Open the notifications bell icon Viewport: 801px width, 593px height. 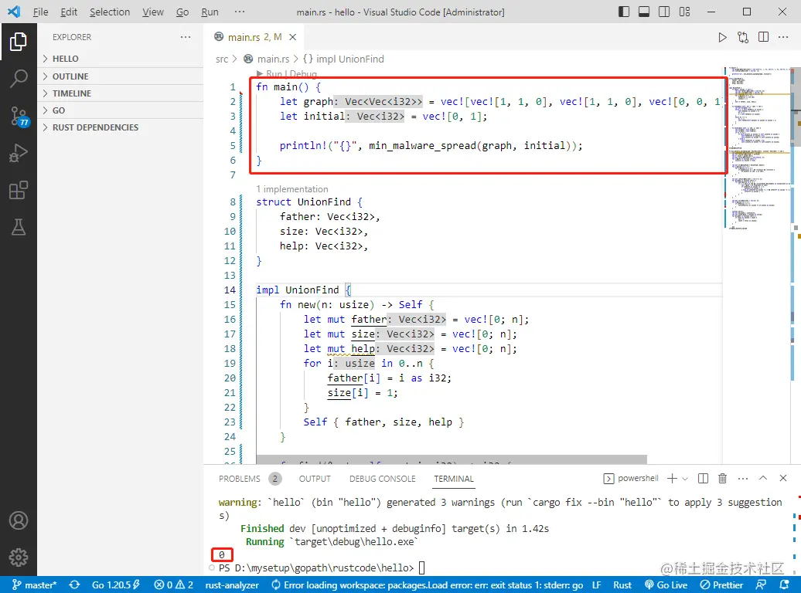pyautogui.click(x=784, y=585)
